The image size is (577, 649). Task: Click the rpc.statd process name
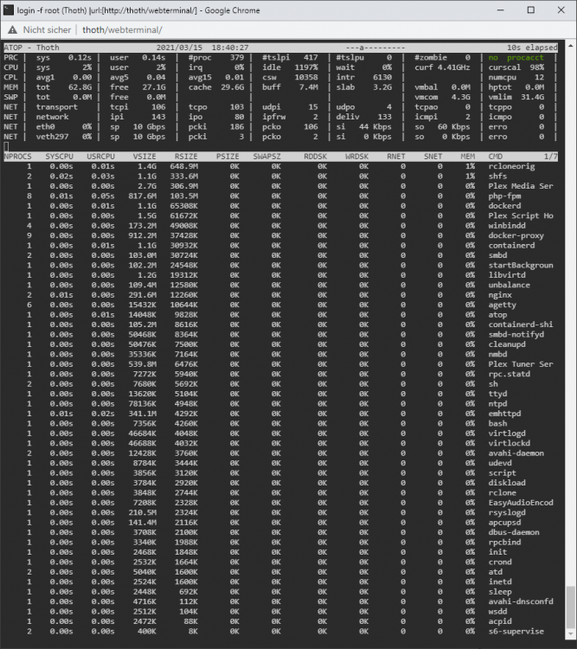(510, 374)
